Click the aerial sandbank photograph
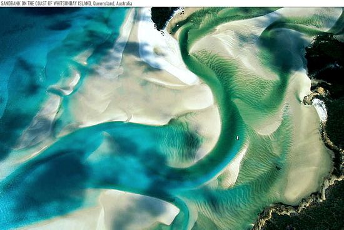Screen dimensions: 344x230 click(172, 118)
